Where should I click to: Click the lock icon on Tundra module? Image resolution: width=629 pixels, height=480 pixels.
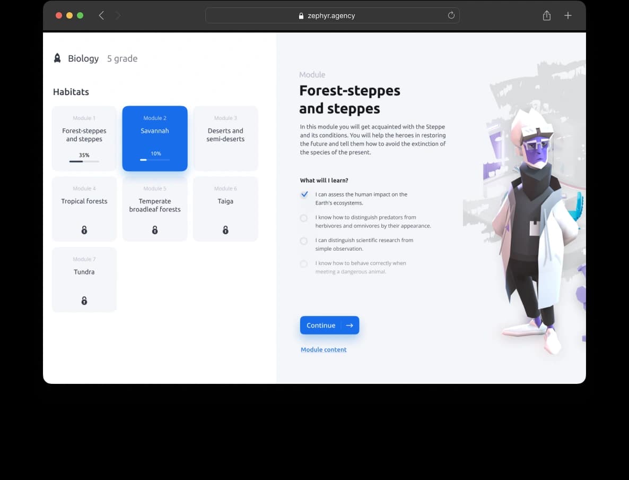84,301
